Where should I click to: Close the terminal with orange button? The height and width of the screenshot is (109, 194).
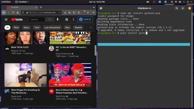(x=189, y=8)
